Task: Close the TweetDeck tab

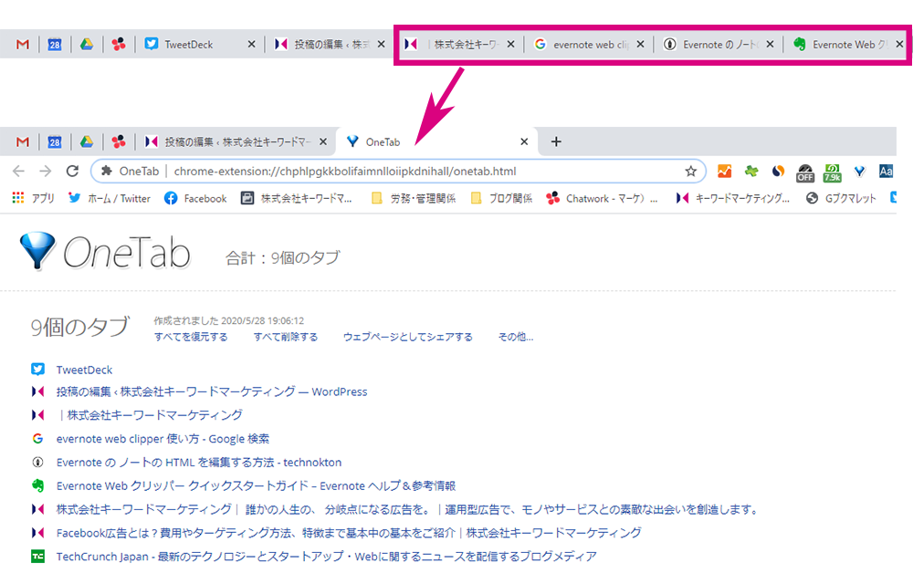Action: click(x=251, y=44)
